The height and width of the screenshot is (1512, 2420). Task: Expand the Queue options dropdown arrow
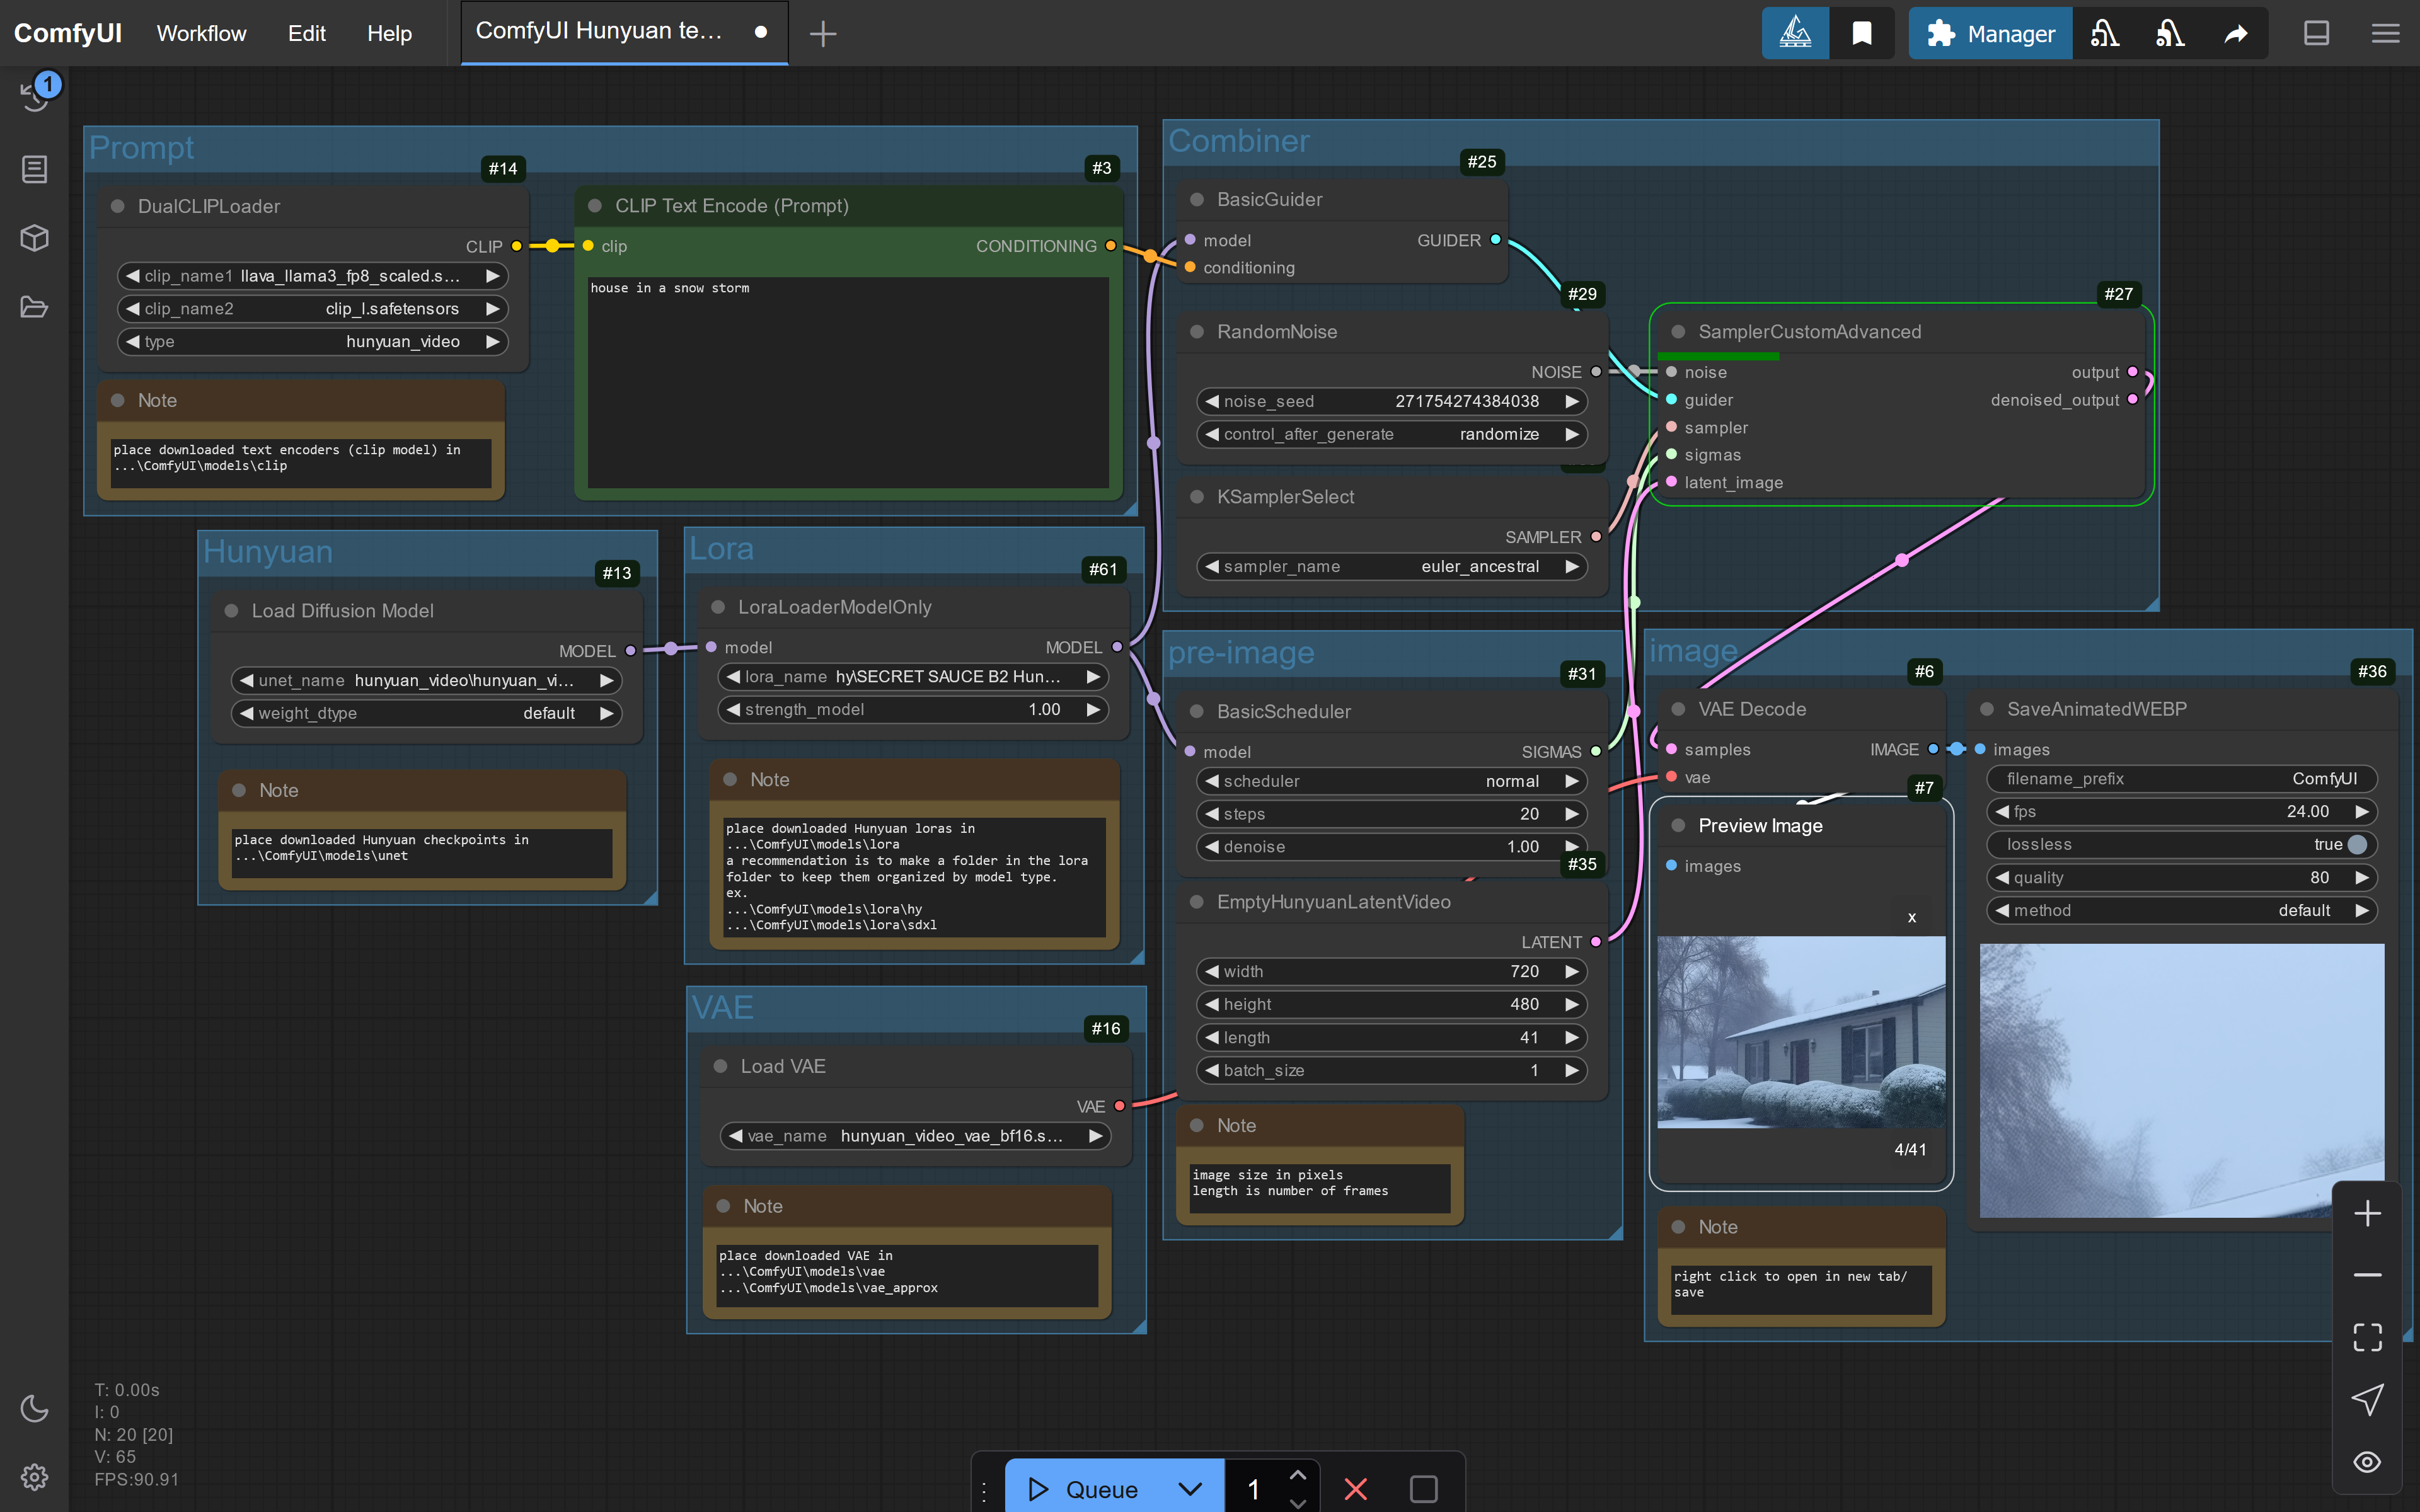pos(1190,1488)
